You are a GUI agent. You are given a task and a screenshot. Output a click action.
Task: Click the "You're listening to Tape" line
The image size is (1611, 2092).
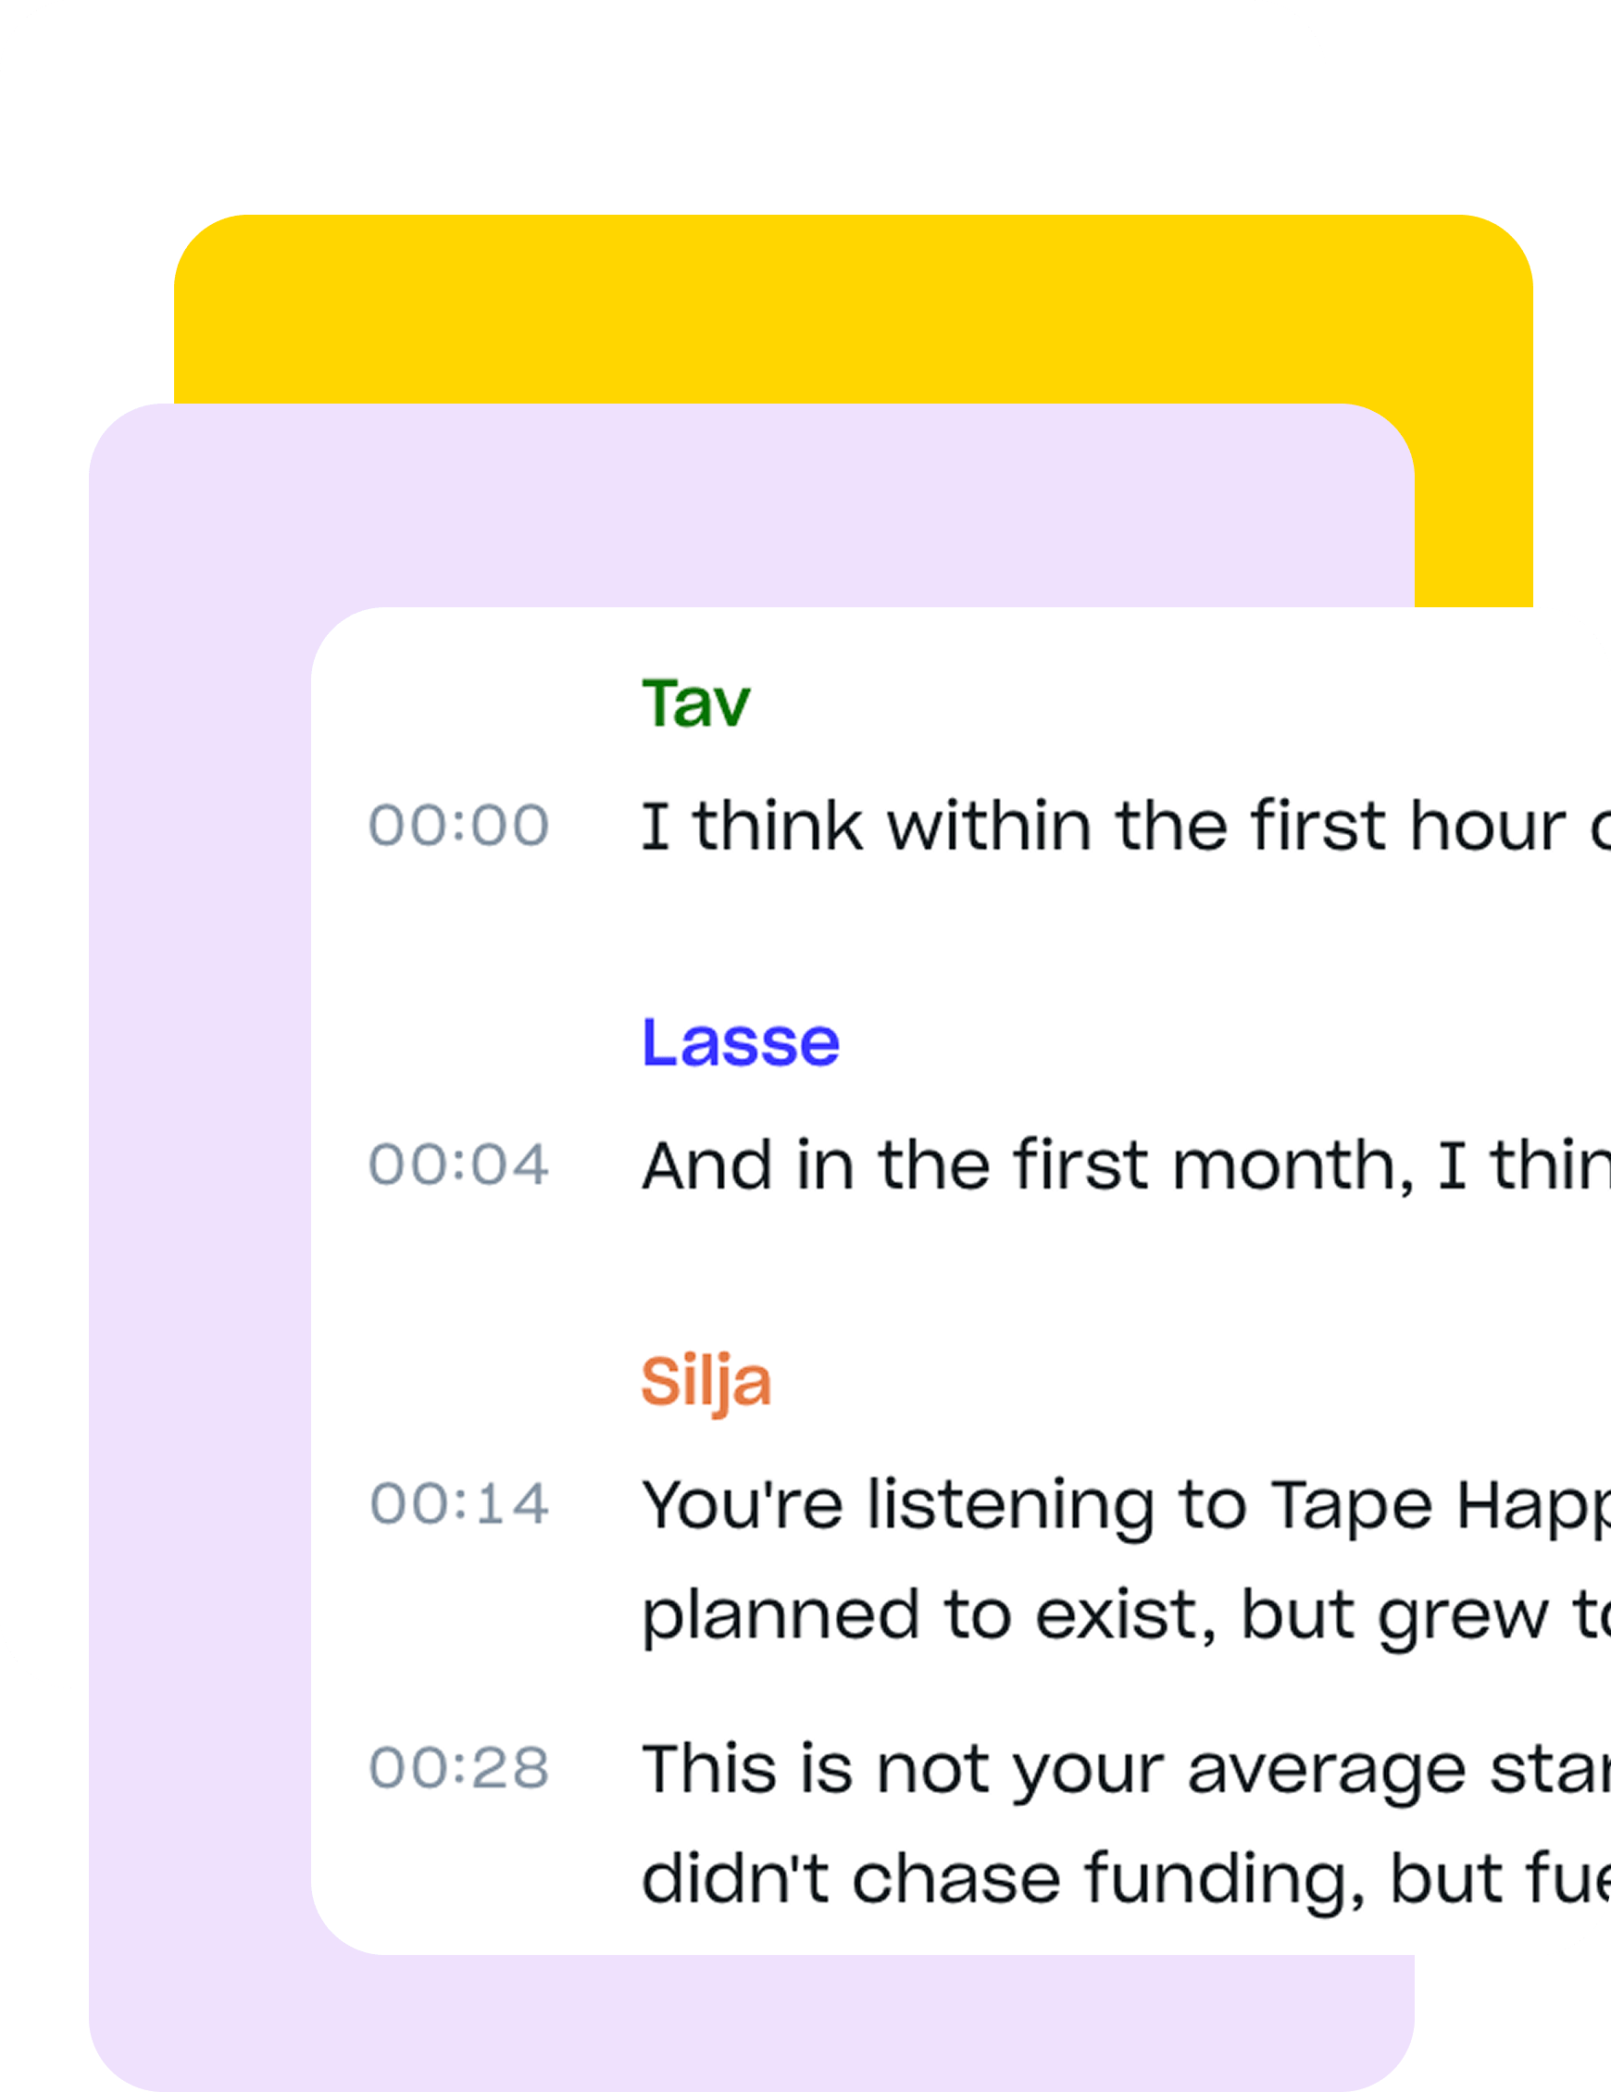(x=1121, y=1504)
